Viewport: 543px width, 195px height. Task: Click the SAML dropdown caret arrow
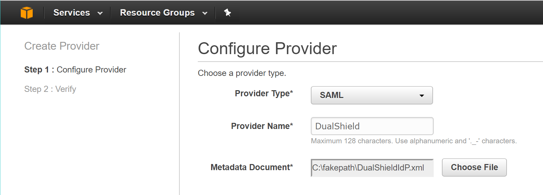click(422, 96)
